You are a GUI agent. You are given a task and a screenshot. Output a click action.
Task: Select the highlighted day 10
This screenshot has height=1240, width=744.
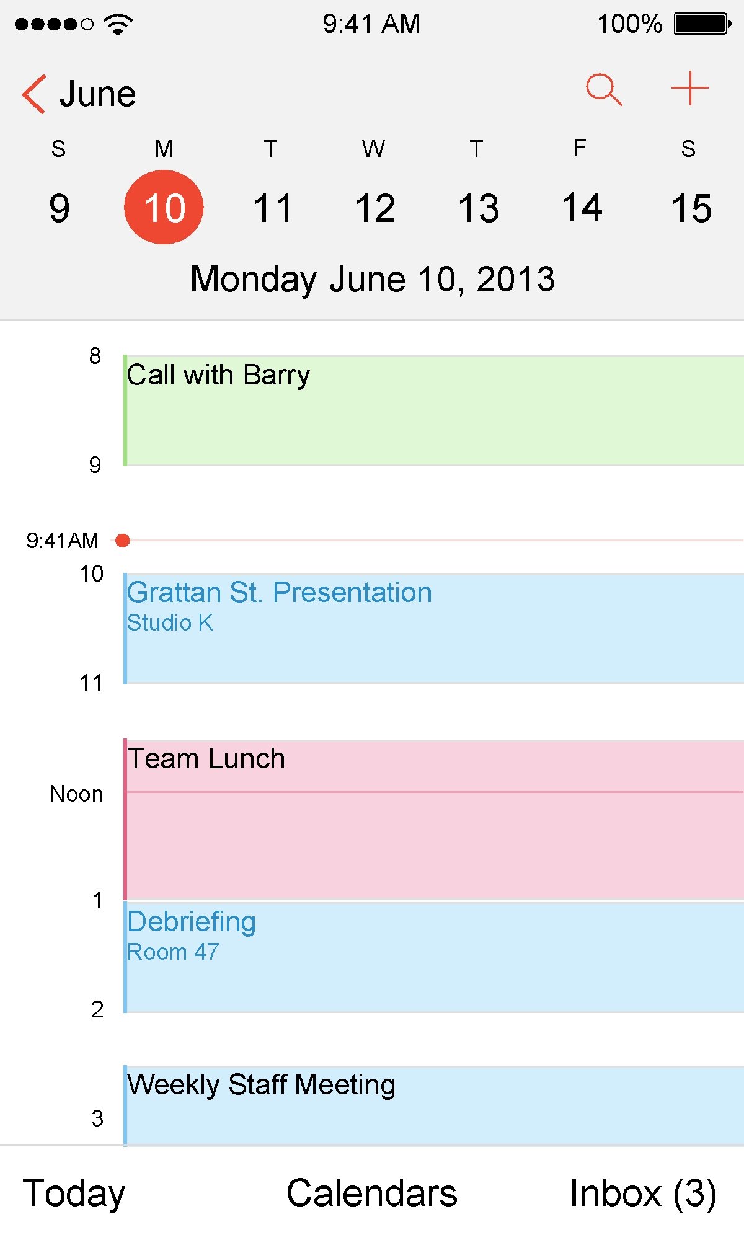[164, 208]
